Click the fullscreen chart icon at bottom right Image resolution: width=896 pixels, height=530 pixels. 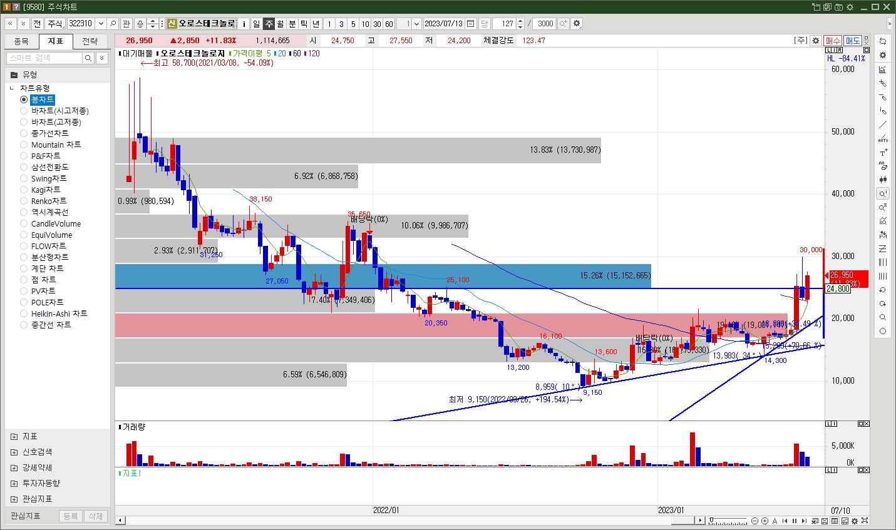click(865, 521)
